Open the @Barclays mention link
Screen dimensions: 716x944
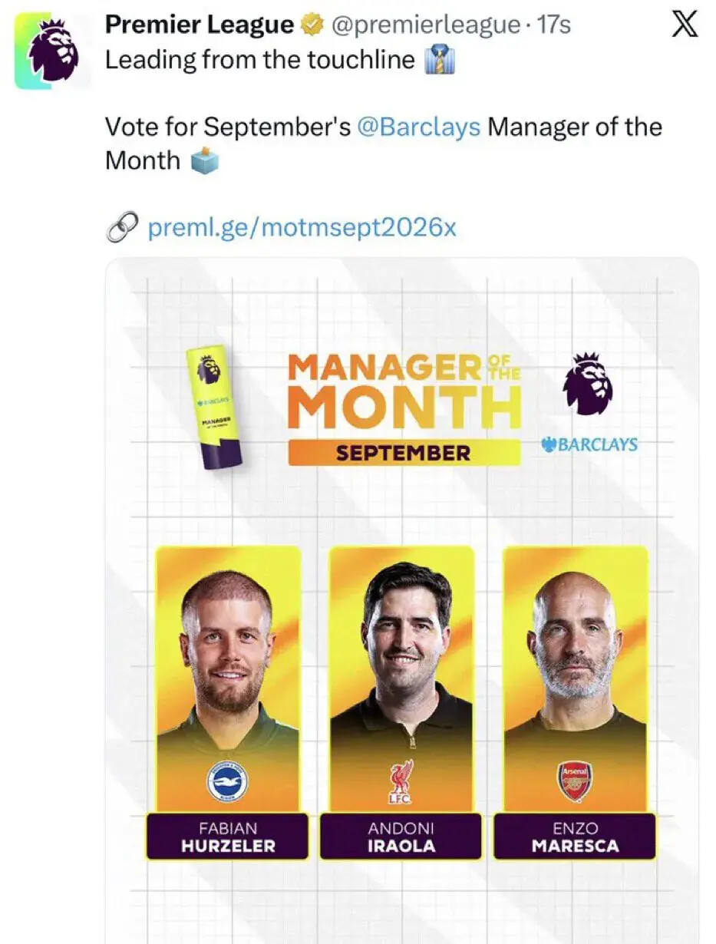pos(419,127)
